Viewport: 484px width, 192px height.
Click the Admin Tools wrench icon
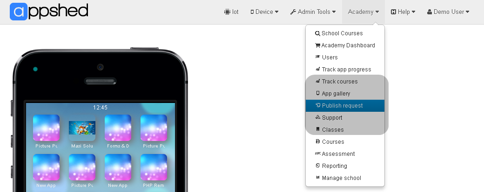(293, 12)
